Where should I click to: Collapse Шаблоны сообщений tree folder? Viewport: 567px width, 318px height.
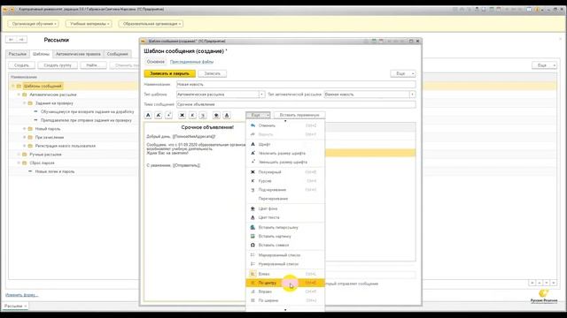point(13,87)
